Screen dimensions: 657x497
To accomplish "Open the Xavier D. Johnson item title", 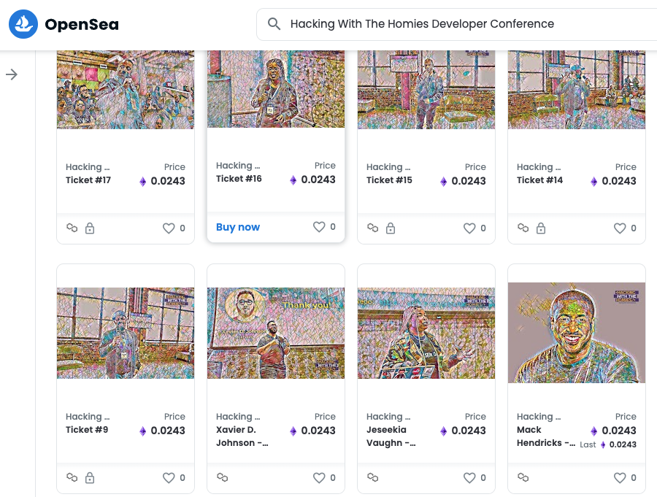I will tap(242, 436).
